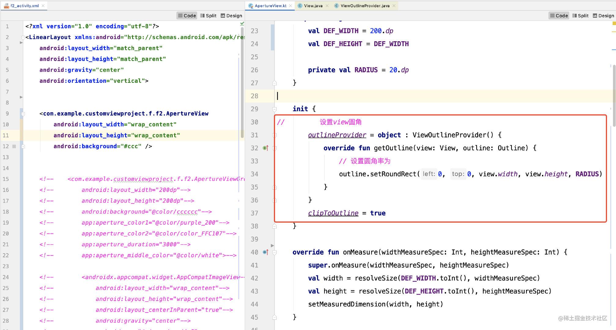
Task: Click the green inspection checkmark in f2_activity.xml
Action: point(242,24)
